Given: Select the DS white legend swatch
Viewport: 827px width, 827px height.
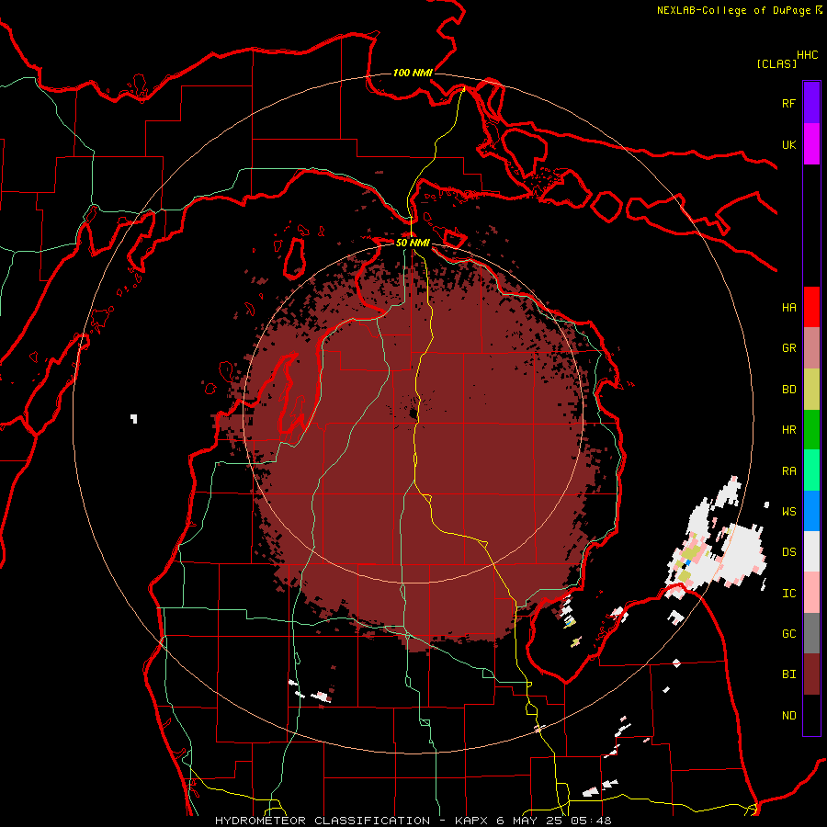Looking at the screenshot, I should point(811,551).
